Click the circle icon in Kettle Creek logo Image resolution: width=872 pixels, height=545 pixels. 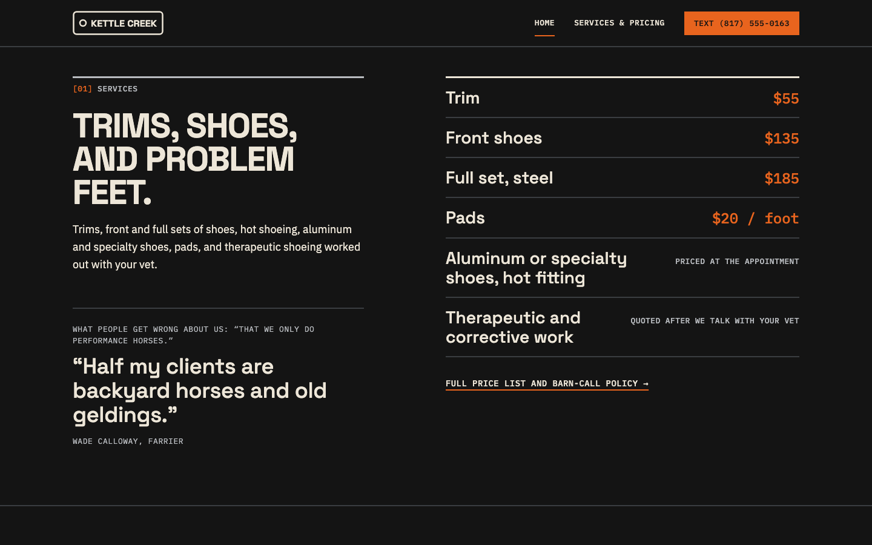pyautogui.click(x=83, y=23)
